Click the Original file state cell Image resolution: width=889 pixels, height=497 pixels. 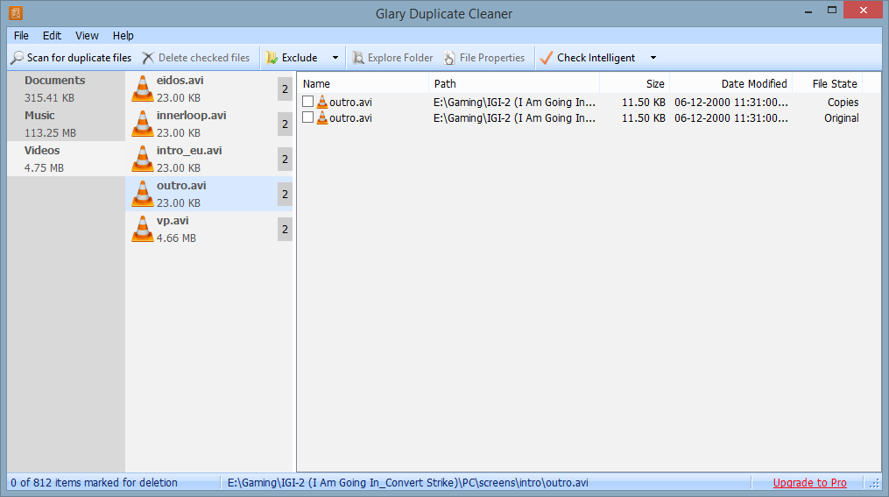[x=842, y=118]
